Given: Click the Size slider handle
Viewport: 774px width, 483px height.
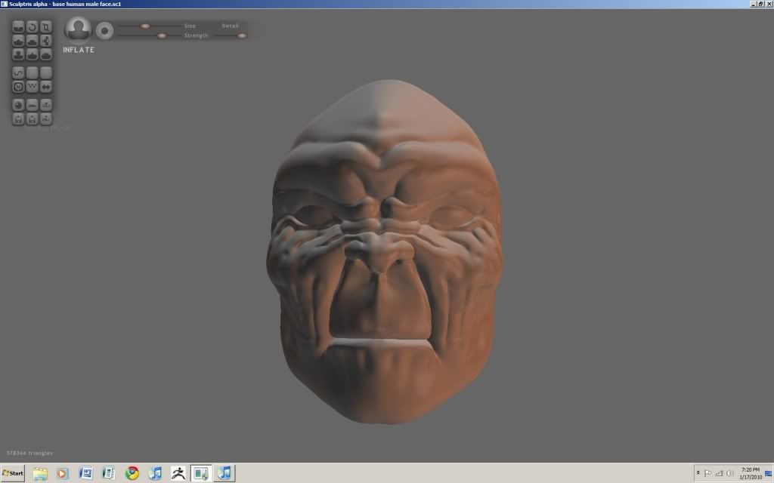Looking at the screenshot, I should [145, 26].
